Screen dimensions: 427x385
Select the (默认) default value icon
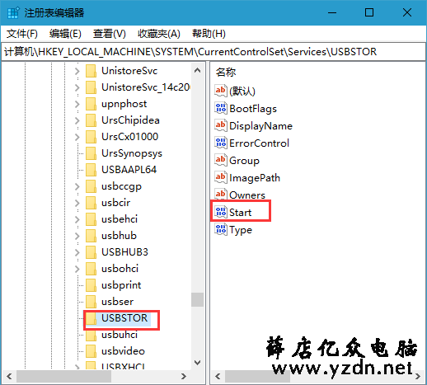point(221,91)
